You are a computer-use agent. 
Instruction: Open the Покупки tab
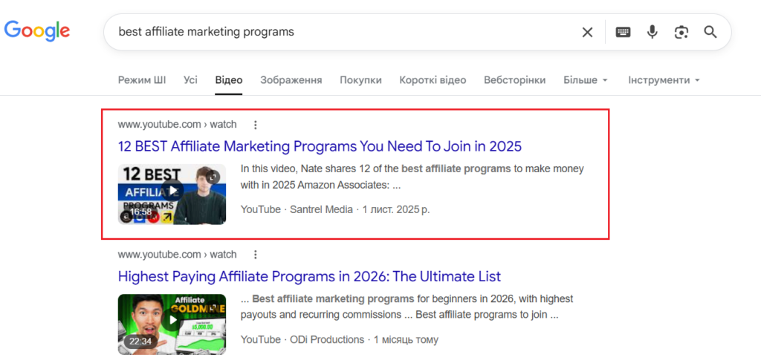(360, 80)
